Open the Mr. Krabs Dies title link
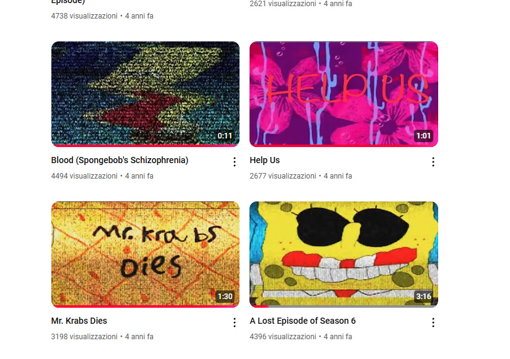The image size is (510, 359). click(x=79, y=321)
